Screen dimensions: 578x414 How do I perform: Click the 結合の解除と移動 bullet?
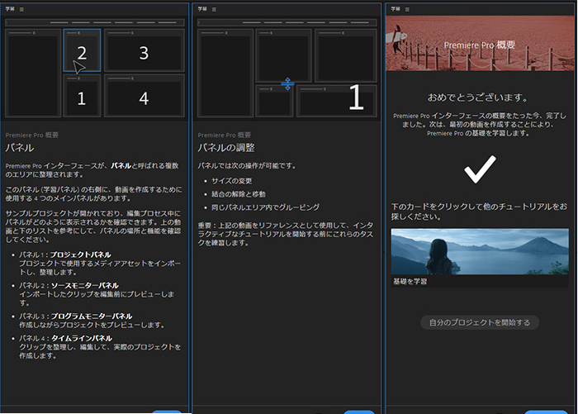[x=238, y=194]
